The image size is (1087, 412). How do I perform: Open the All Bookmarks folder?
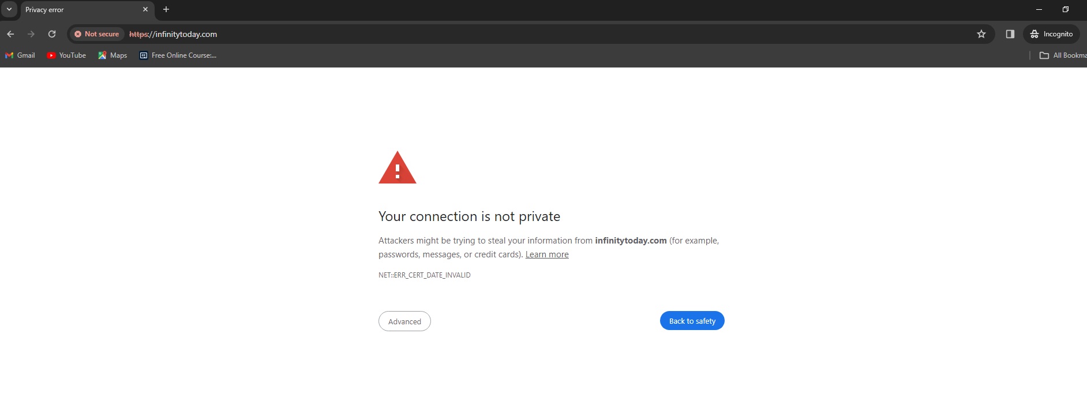pyautogui.click(x=1063, y=55)
